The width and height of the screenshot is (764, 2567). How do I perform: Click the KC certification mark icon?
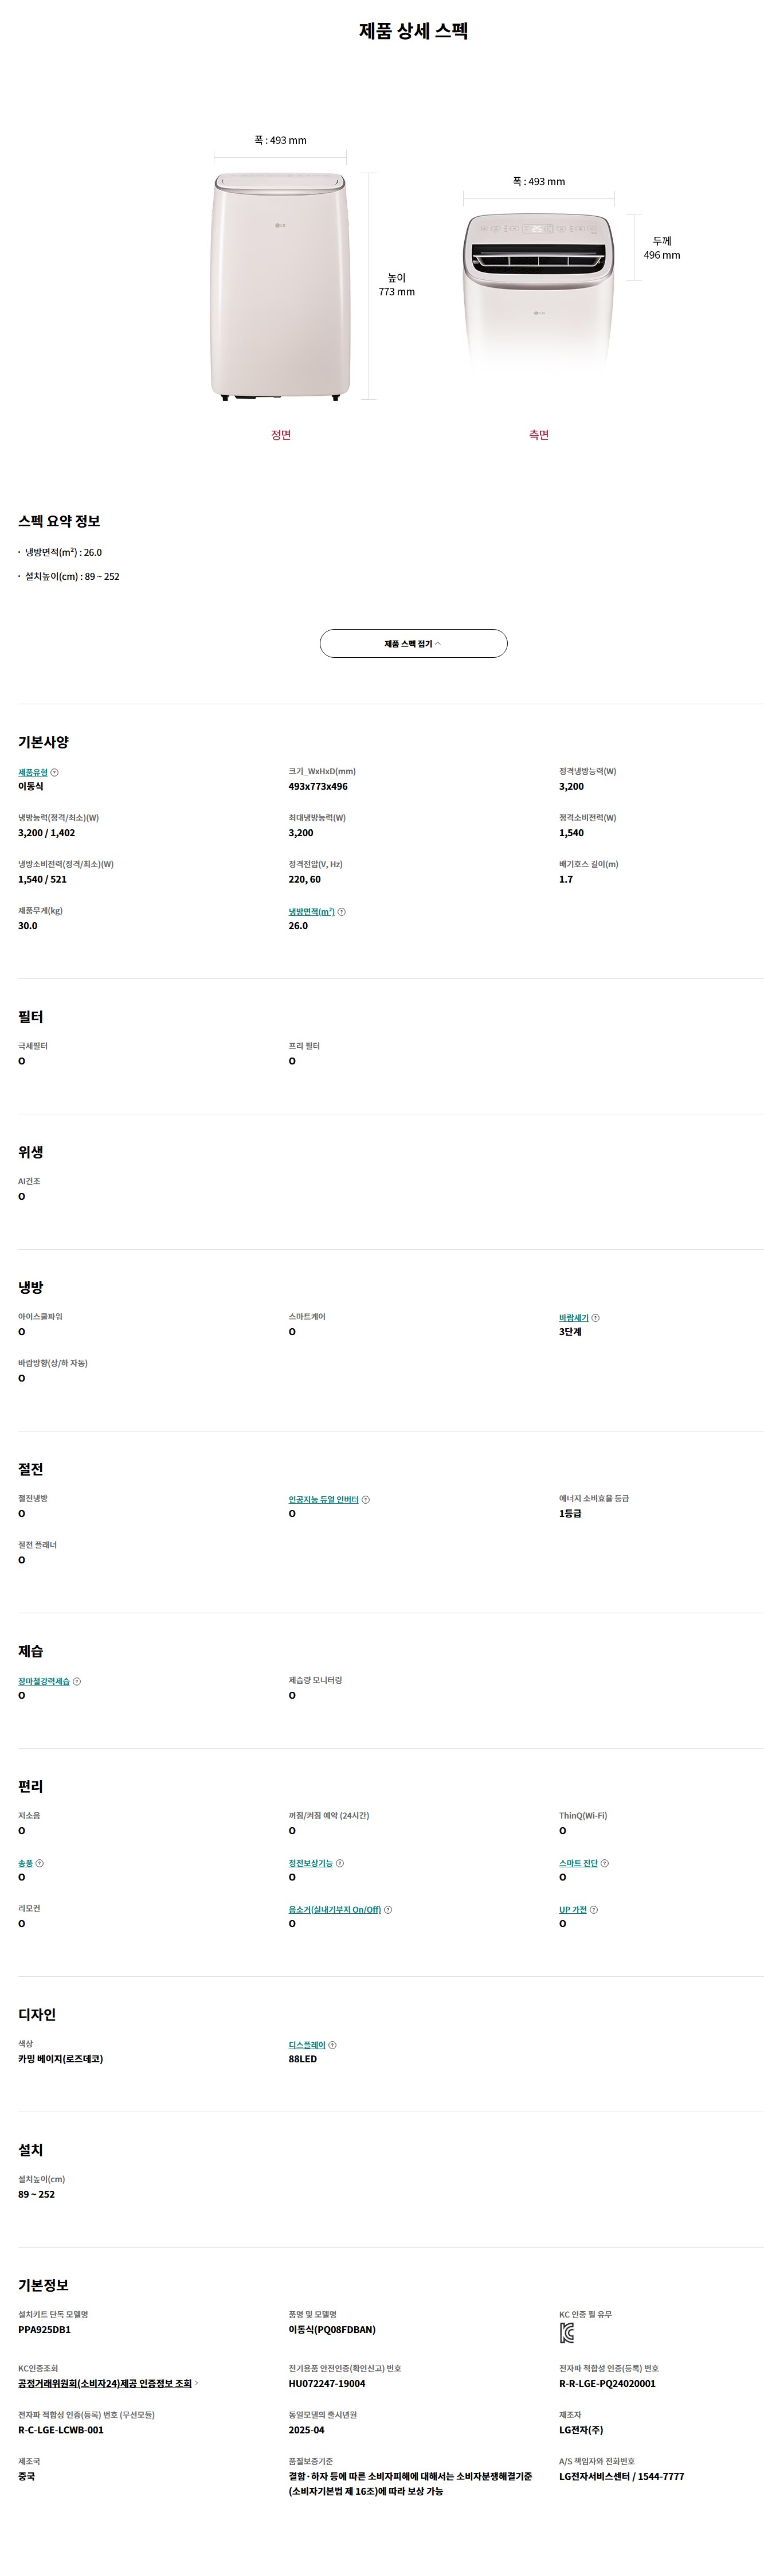[567, 2333]
